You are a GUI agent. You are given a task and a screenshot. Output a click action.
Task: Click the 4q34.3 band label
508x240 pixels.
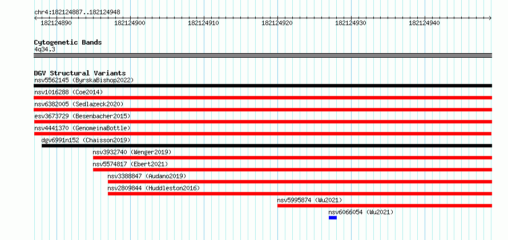45,49
